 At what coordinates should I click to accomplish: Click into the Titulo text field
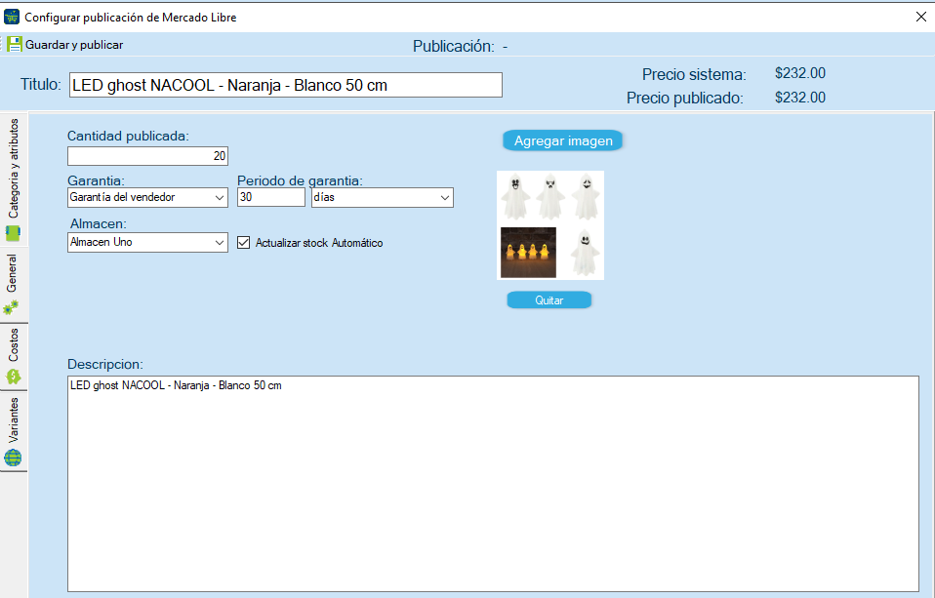click(x=286, y=85)
